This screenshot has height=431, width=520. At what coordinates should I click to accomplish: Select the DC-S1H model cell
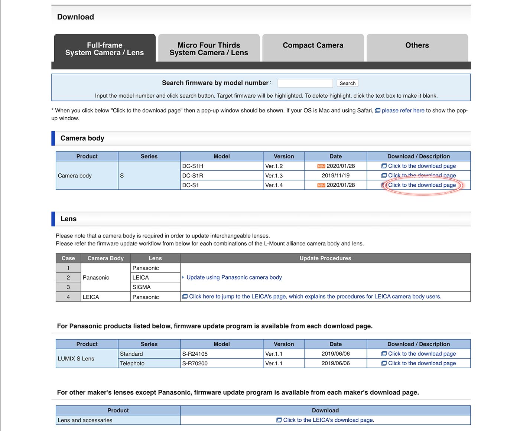point(222,166)
